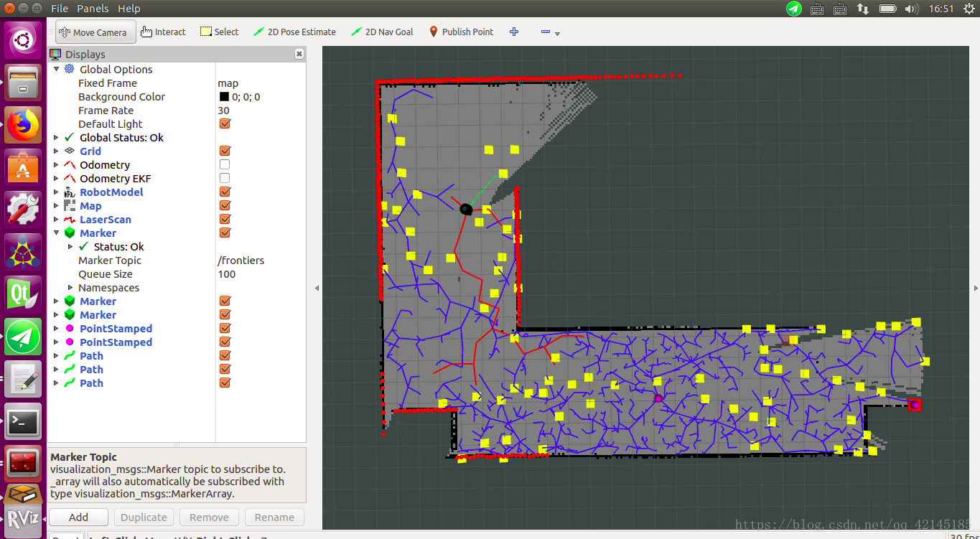
Task: Toggle the Default Light checkbox
Action: coord(225,124)
